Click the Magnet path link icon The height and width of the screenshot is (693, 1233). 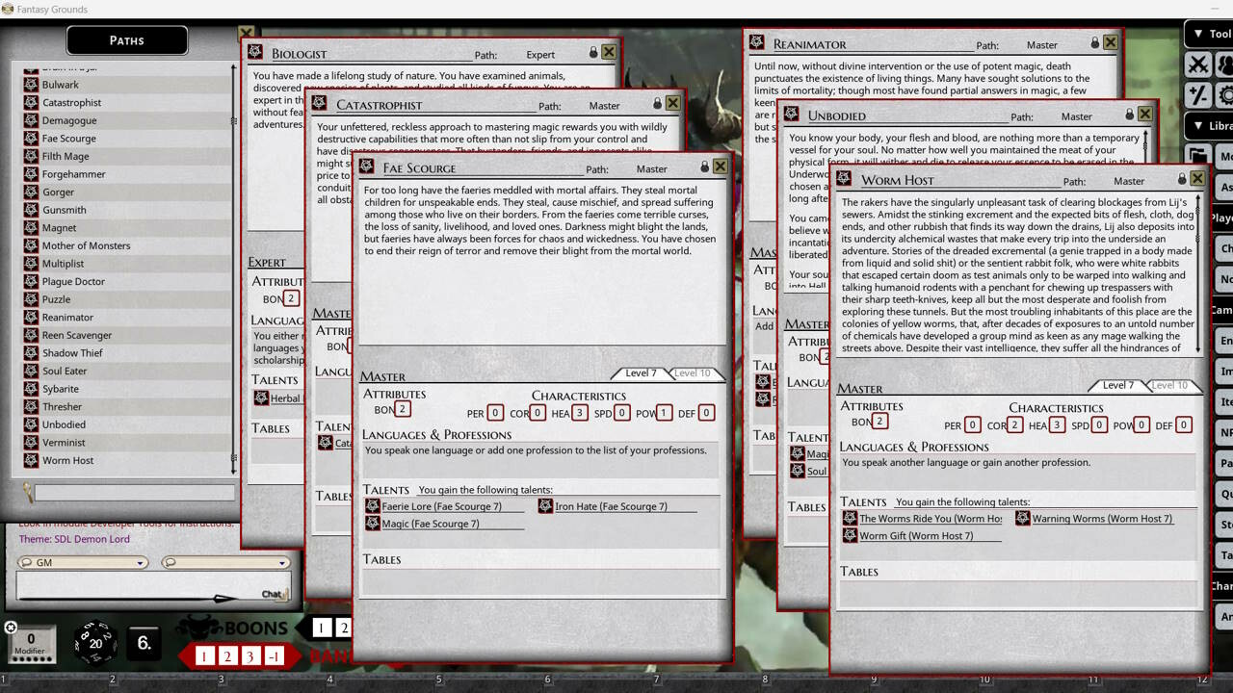click(31, 228)
